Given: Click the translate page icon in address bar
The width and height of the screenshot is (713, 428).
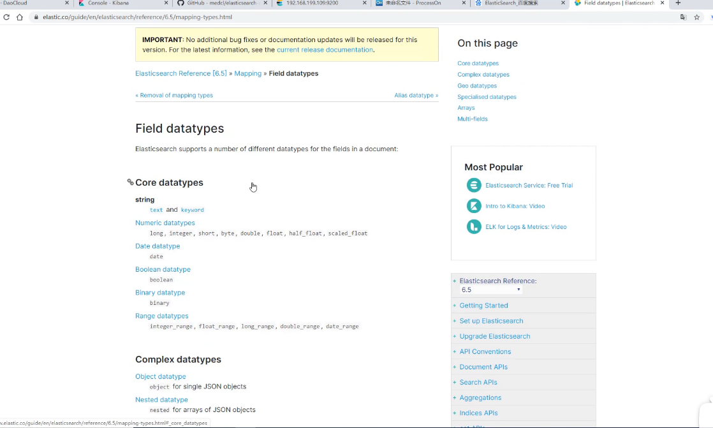Looking at the screenshot, I should point(683,17).
